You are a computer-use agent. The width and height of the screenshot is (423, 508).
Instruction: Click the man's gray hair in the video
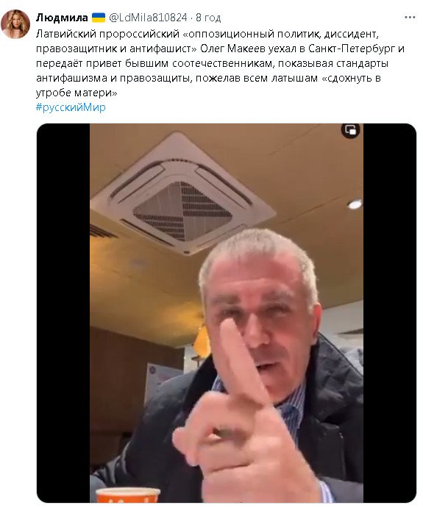[257, 251]
